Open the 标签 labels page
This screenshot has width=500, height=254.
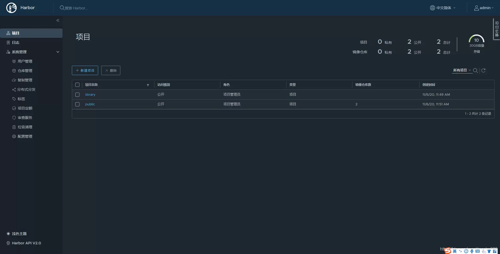point(21,99)
